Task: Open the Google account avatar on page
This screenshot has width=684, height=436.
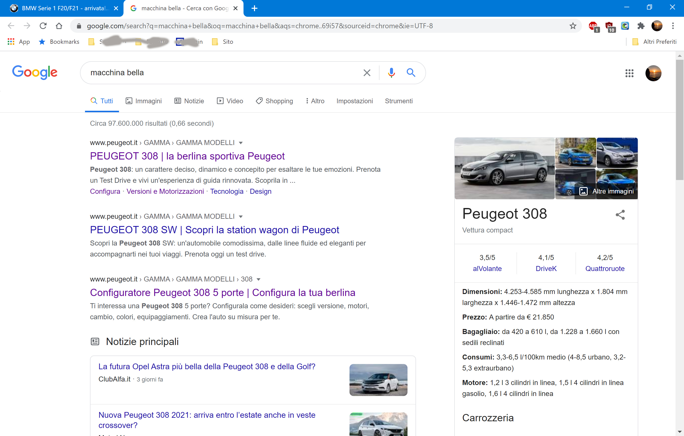Action: tap(653, 73)
